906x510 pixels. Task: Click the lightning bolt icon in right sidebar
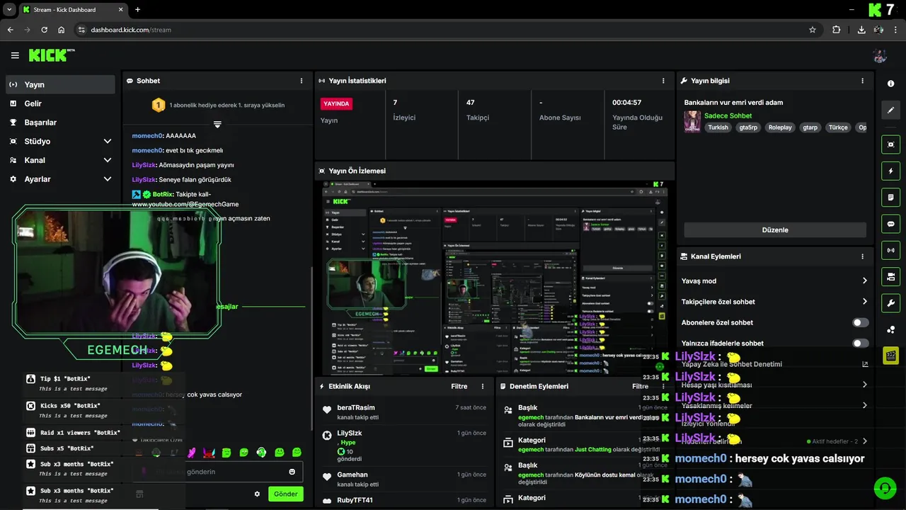pyautogui.click(x=890, y=171)
